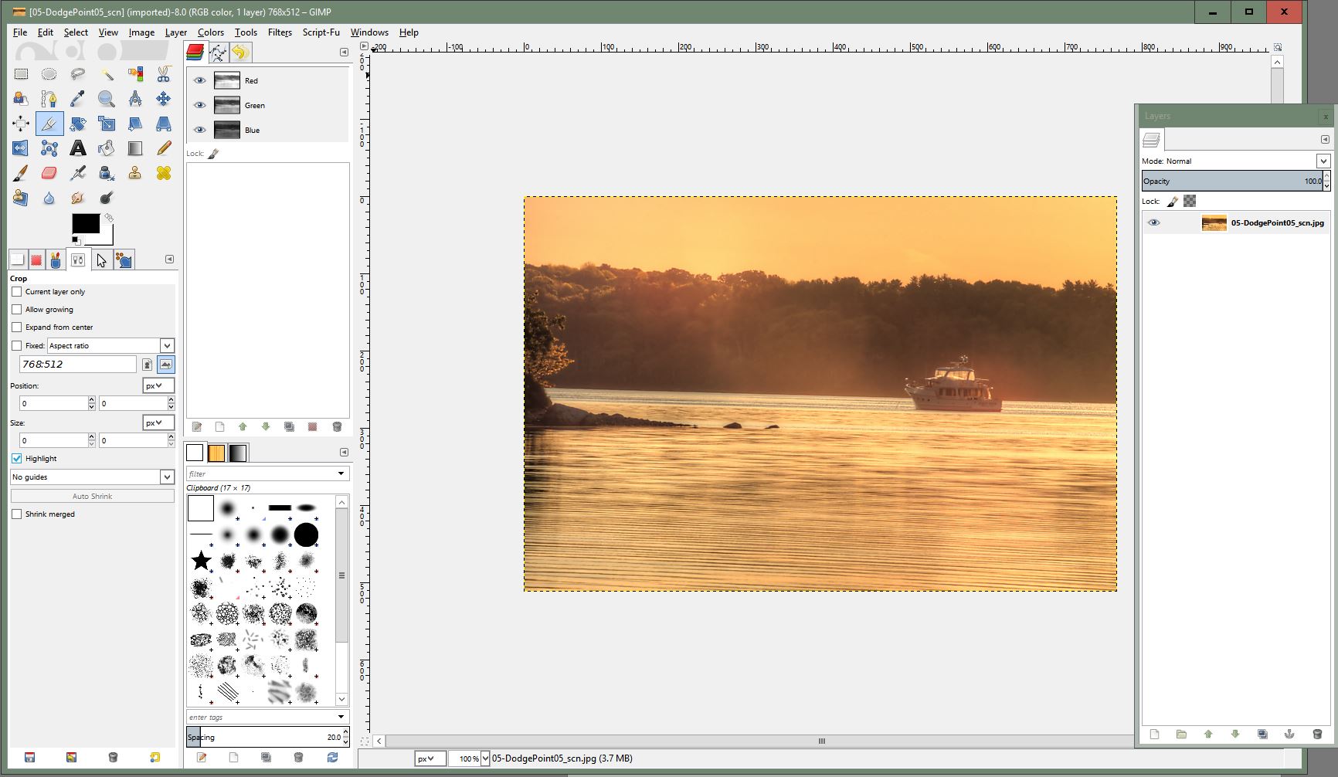
Task: Enable Current layer only checkbox
Action: coord(17,292)
